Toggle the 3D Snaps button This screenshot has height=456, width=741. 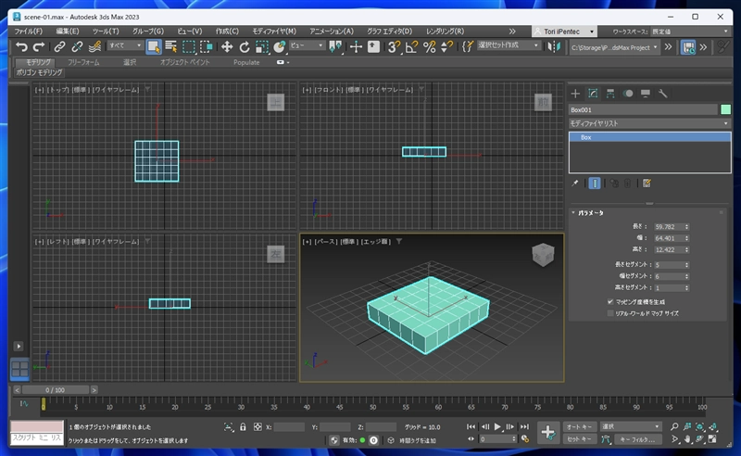pyautogui.click(x=393, y=46)
